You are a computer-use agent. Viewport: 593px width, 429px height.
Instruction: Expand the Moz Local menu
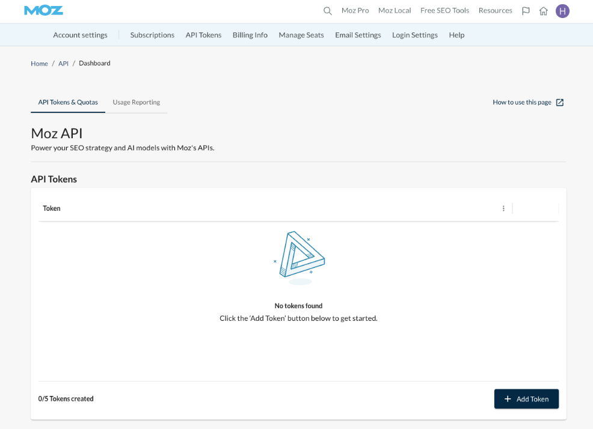(395, 11)
